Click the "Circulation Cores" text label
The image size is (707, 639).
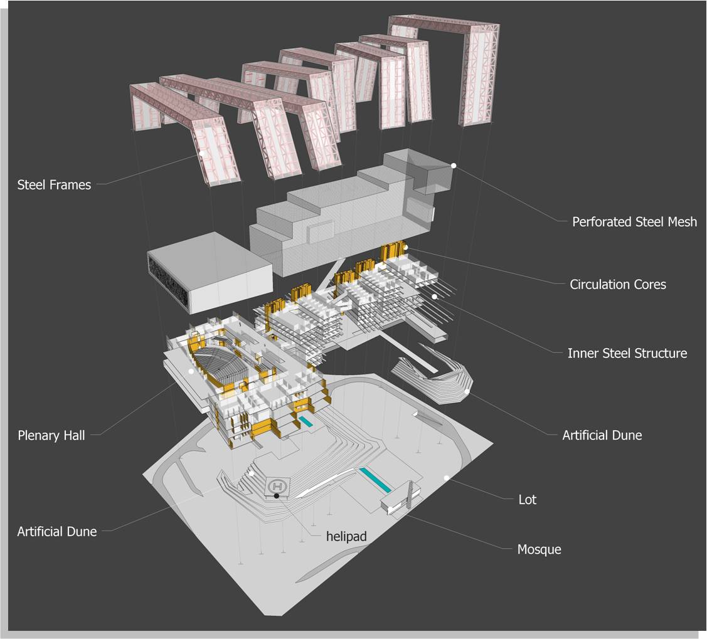[617, 284]
